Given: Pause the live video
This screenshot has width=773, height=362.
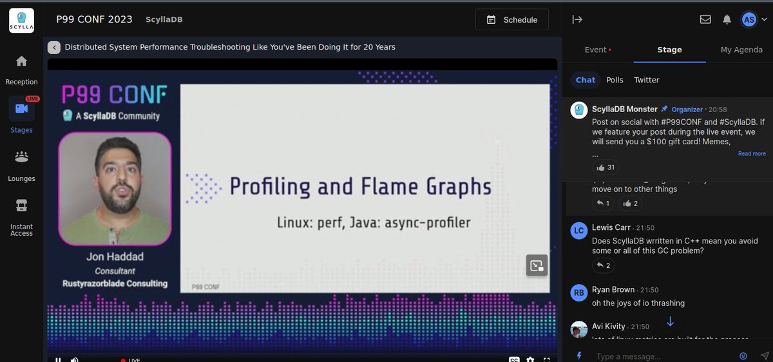Looking at the screenshot, I should [x=58, y=359].
